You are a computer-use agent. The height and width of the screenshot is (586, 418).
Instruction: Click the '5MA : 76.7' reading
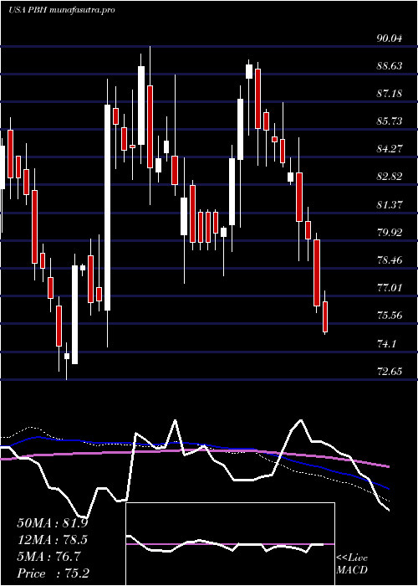point(48,557)
